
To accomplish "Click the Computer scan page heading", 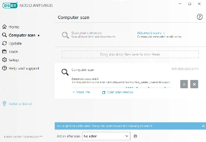I will 73,17.
